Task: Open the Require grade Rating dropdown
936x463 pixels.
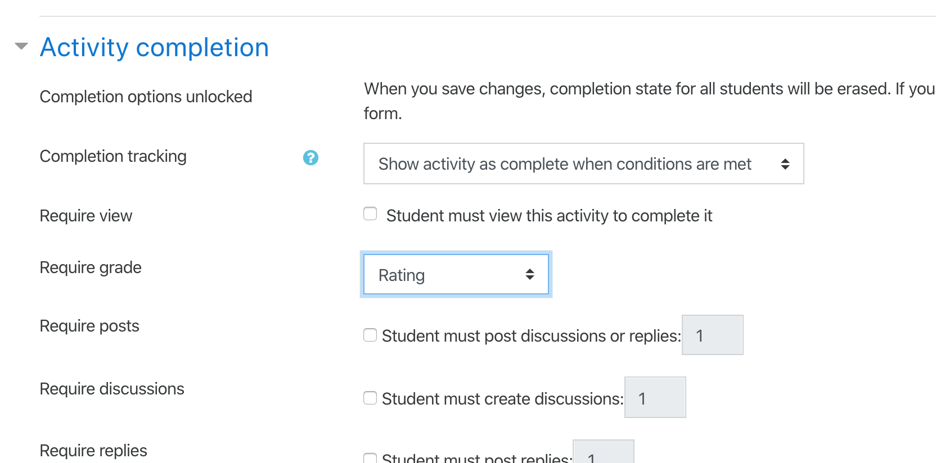Action: click(x=456, y=274)
